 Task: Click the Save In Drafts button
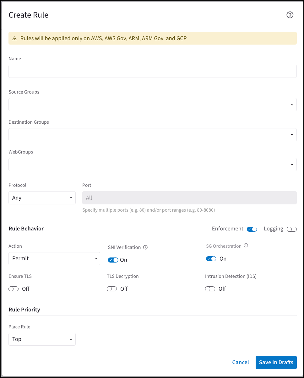(276, 362)
